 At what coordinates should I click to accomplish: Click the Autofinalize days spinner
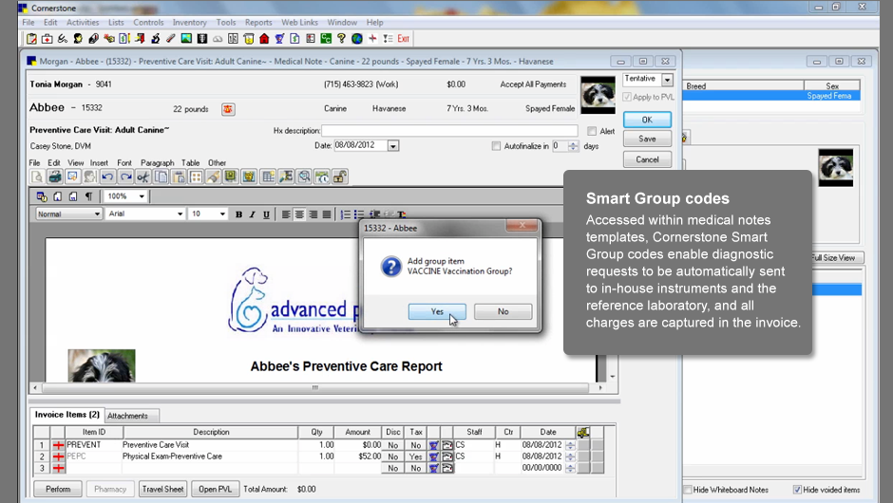pyautogui.click(x=573, y=146)
